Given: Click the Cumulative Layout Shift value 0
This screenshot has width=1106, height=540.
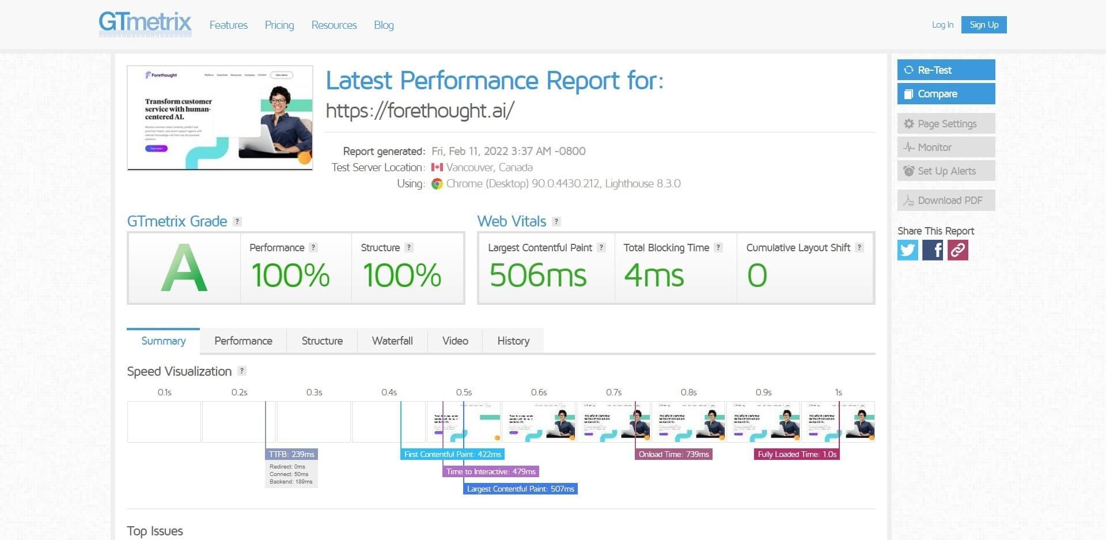Looking at the screenshot, I should coord(757,275).
